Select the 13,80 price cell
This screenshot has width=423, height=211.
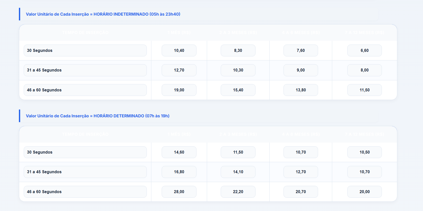[301, 90]
